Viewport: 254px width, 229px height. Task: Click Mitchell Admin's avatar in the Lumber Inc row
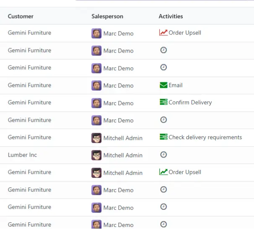[96, 155]
